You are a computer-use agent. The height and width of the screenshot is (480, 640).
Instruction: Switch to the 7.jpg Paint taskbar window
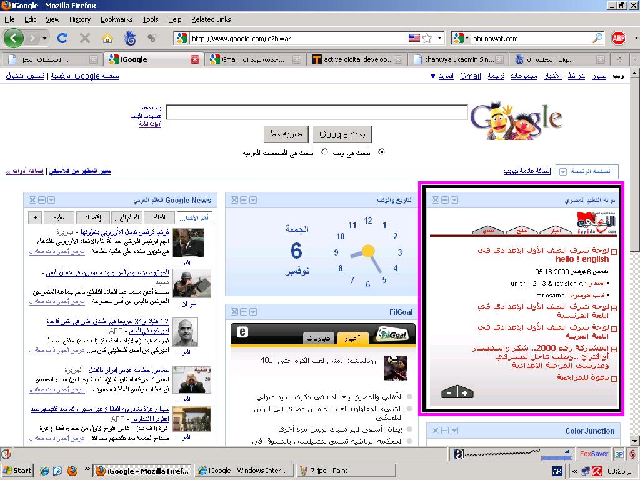[x=346, y=471]
